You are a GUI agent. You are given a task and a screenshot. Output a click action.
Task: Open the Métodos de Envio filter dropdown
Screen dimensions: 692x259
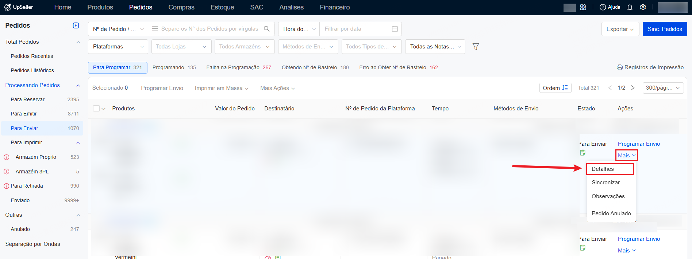308,47
